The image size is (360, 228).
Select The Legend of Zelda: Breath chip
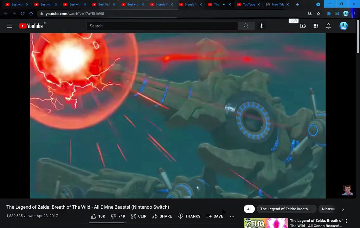point(286,209)
